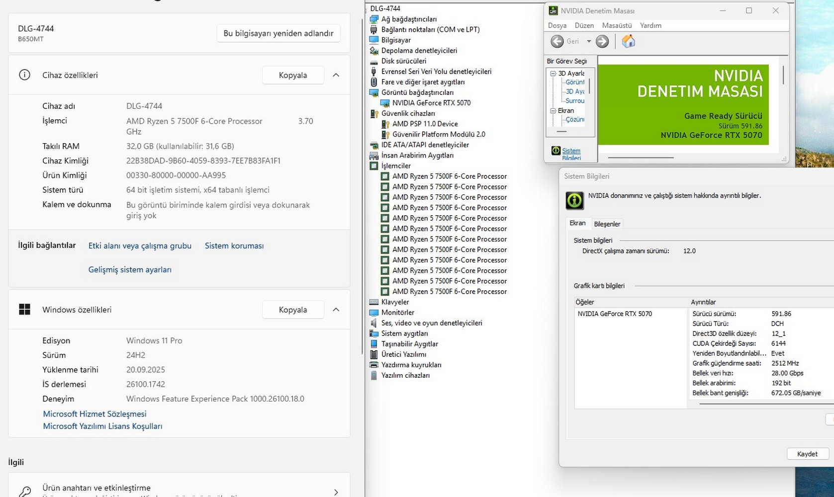
Task: Select the first AMD Ryzen 5 7500F processor
Action: (x=449, y=176)
